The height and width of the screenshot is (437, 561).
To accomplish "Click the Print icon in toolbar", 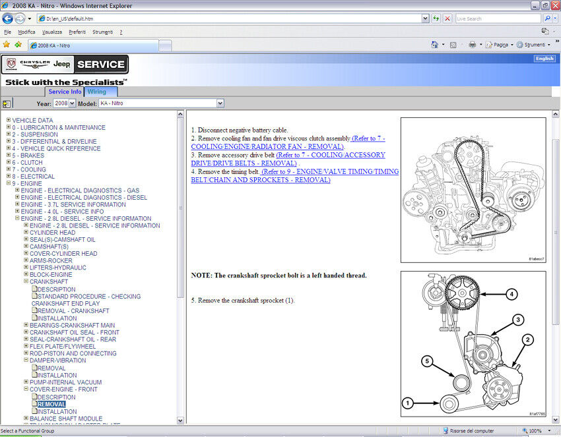I will coord(472,45).
